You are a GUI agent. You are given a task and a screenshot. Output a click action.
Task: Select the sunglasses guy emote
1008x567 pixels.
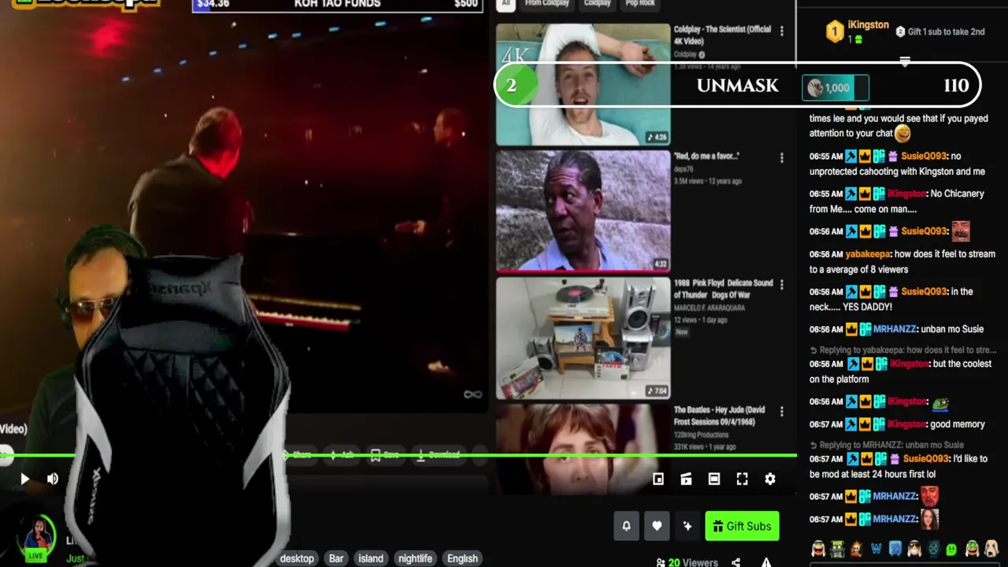[914, 549]
